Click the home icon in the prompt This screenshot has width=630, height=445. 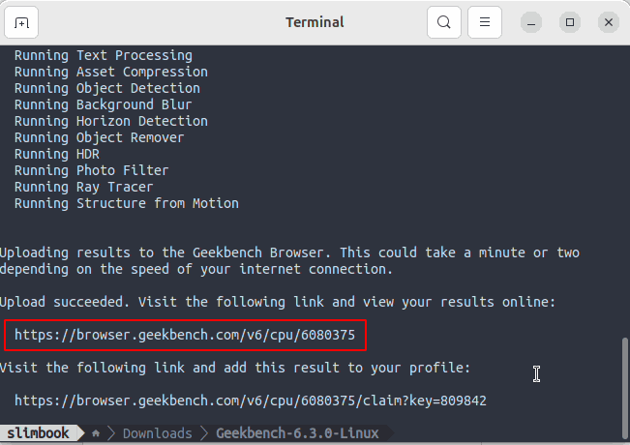click(x=96, y=434)
